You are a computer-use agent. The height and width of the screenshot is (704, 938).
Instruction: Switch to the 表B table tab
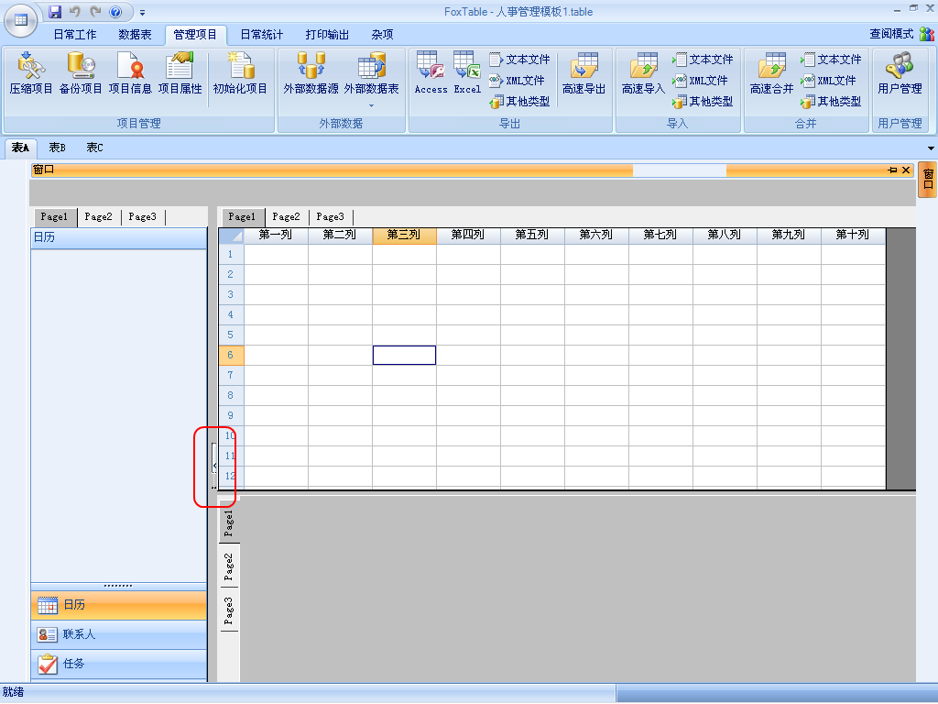pyautogui.click(x=57, y=148)
